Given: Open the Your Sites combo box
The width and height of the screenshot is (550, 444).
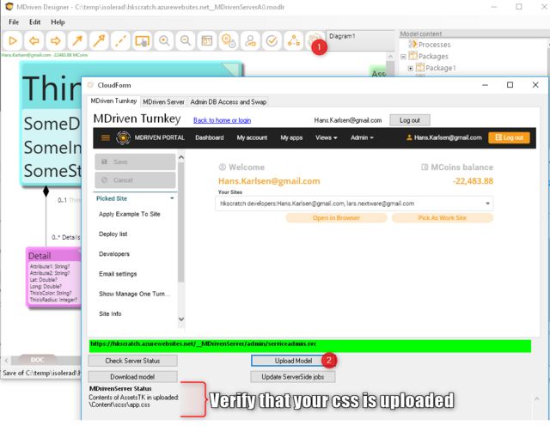Looking at the screenshot, I should pos(354,204).
